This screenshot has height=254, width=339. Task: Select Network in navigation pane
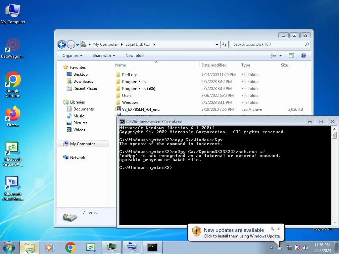click(x=74, y=158)
